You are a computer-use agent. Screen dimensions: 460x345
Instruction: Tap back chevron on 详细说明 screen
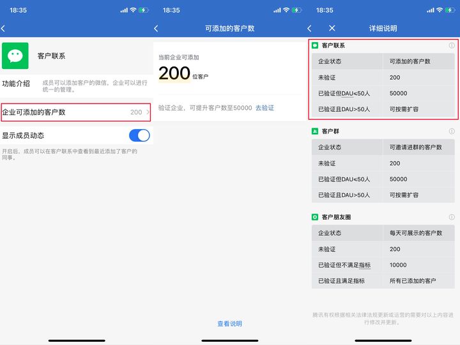click(310, 28)
